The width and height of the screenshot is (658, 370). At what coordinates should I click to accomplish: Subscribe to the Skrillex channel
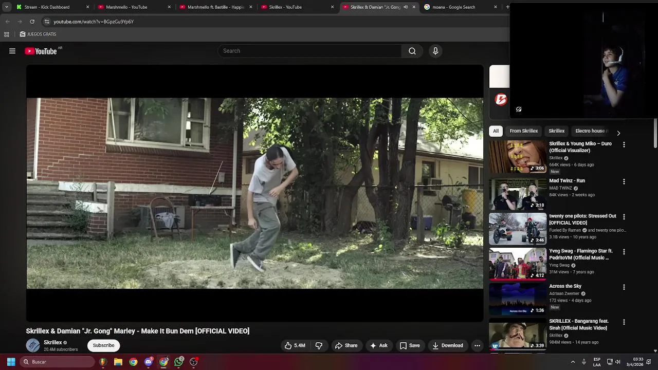coord(103,345)
